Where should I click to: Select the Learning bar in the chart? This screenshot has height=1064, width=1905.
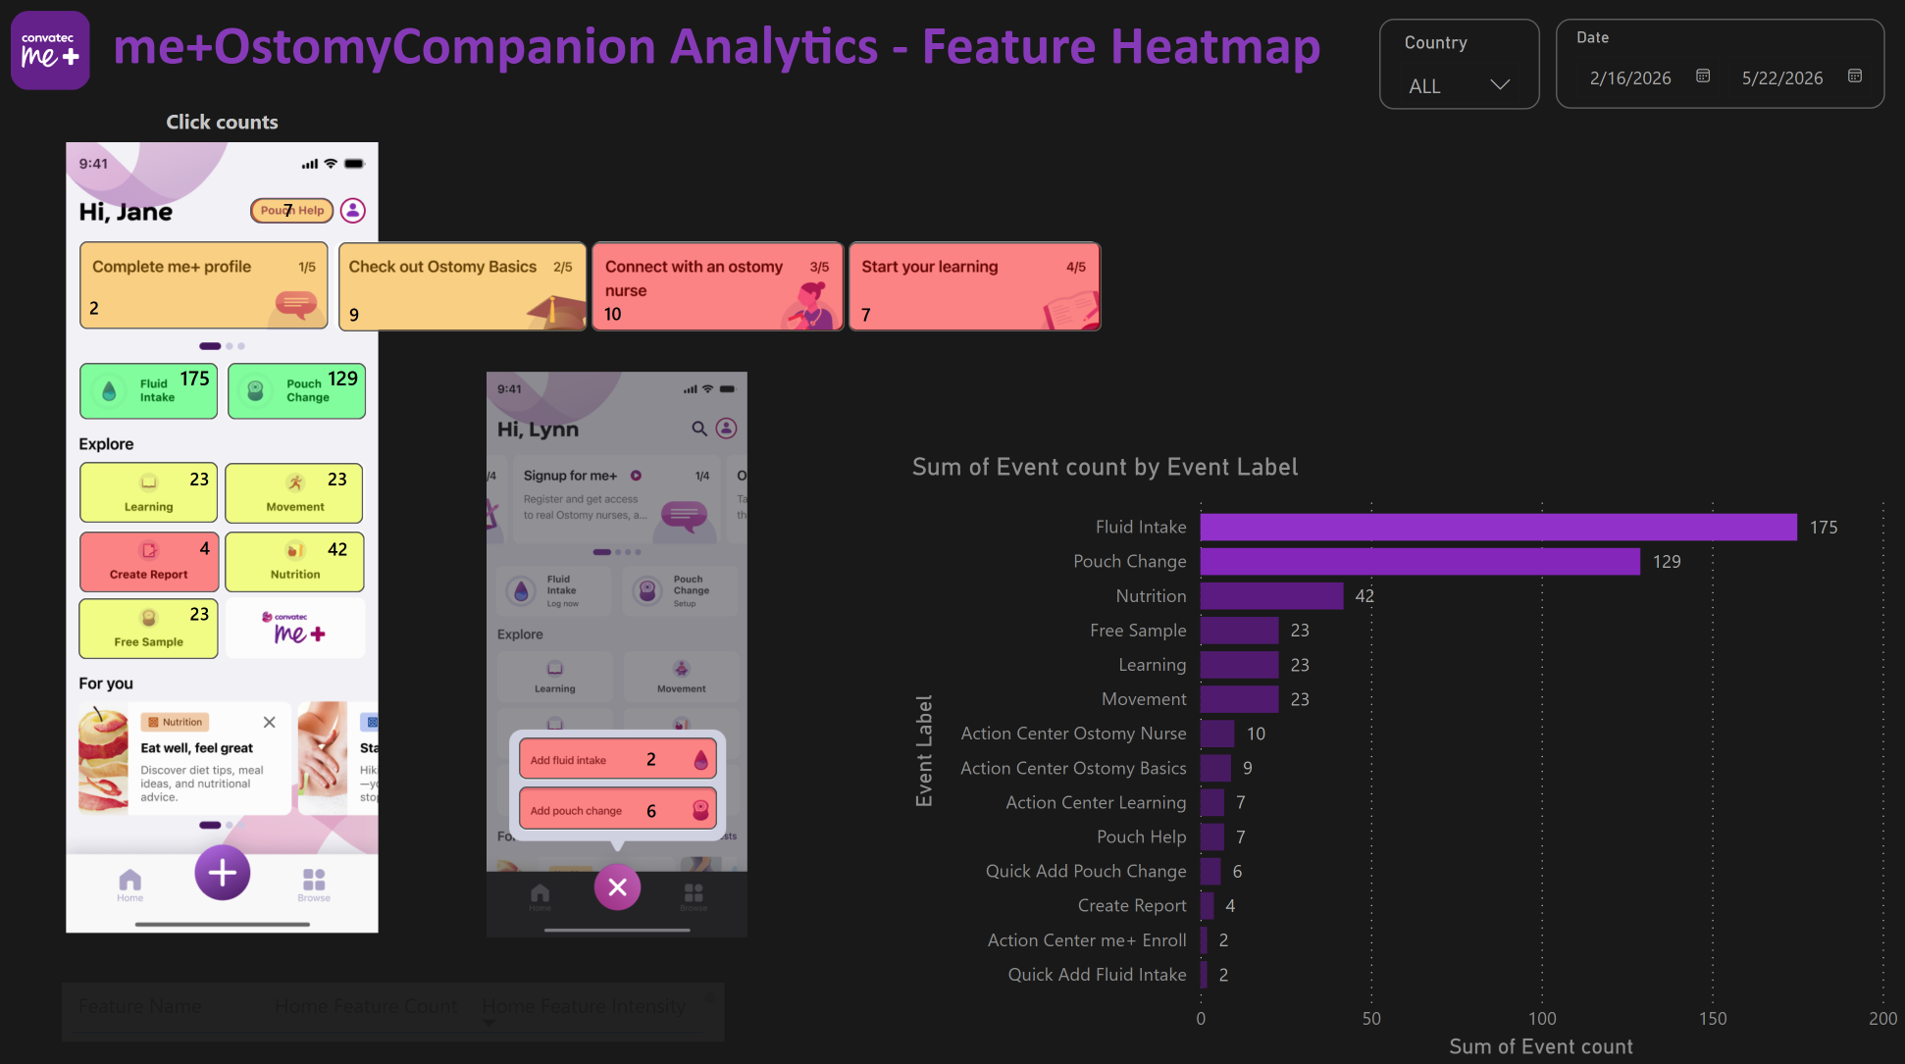(1240, 665)
